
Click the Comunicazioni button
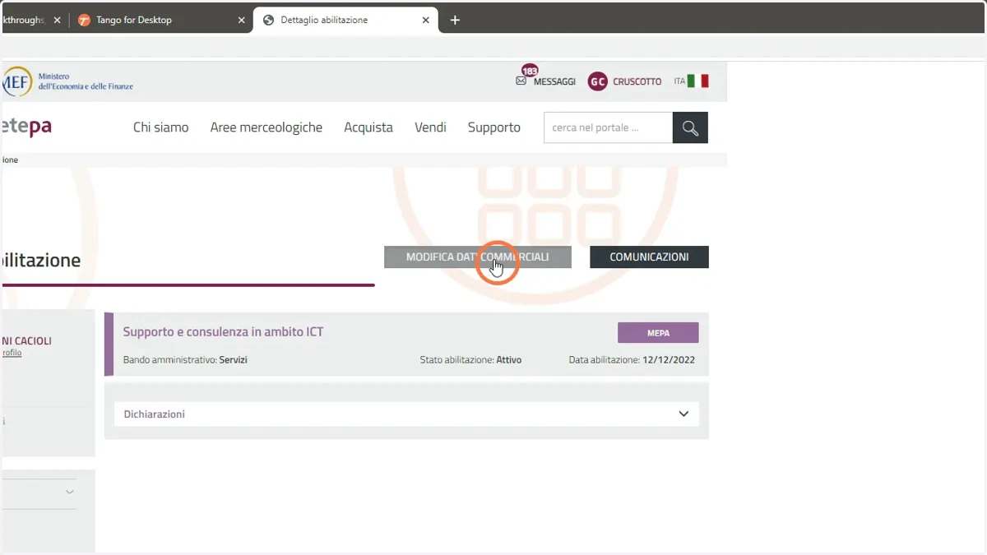tap(649, 257)
